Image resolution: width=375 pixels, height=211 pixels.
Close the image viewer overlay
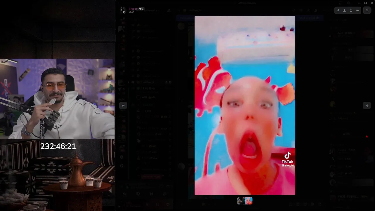click(367, 10)
